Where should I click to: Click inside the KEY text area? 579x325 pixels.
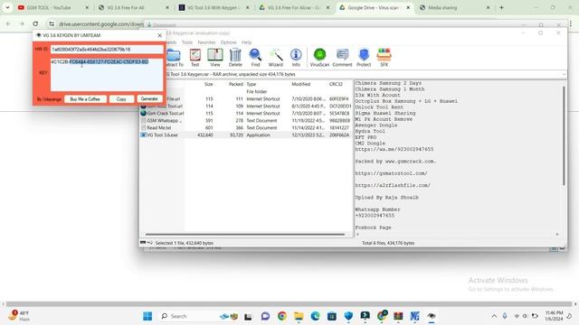tap(107, 75)
